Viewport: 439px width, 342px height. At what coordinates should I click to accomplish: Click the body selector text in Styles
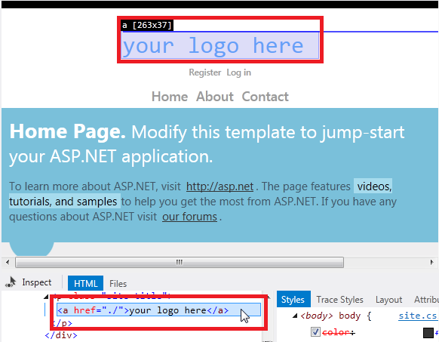pos(349,316)
